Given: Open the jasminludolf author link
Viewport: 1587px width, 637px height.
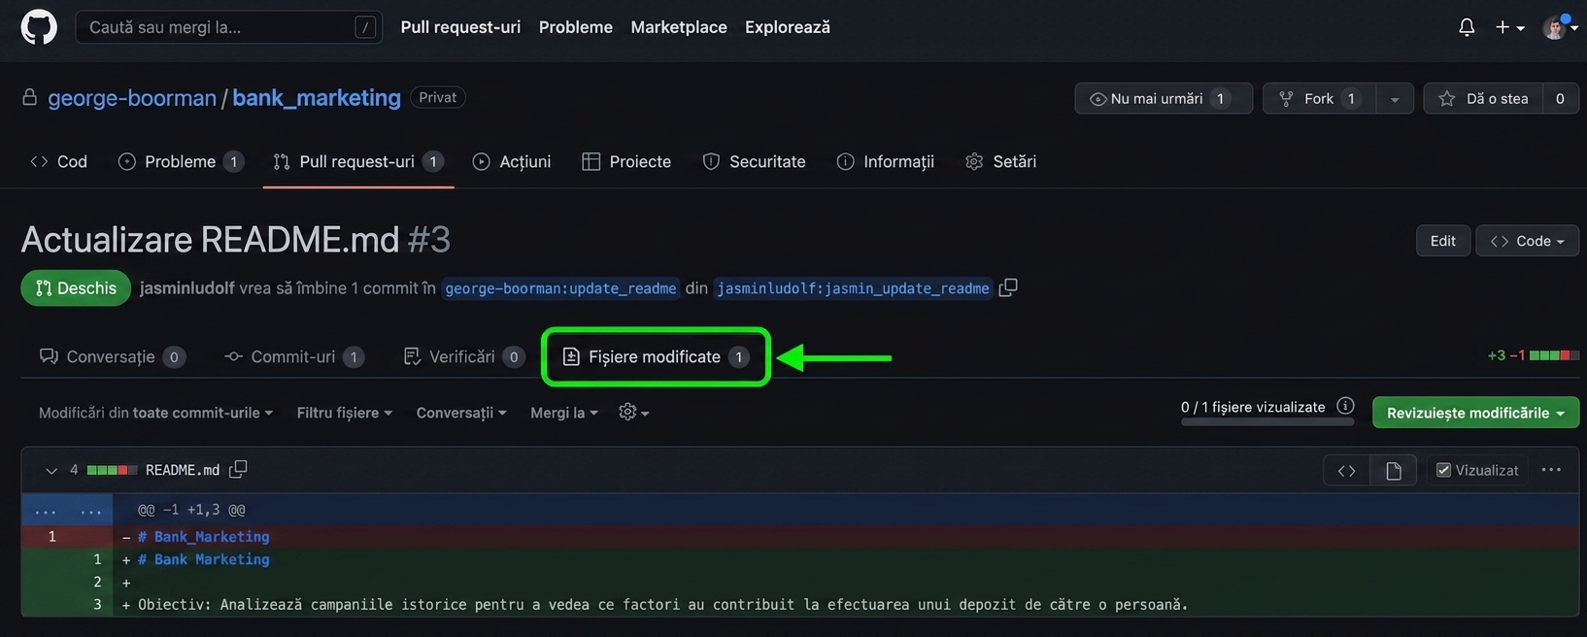Looking at the screenshot, I should (x=186, y=288).
